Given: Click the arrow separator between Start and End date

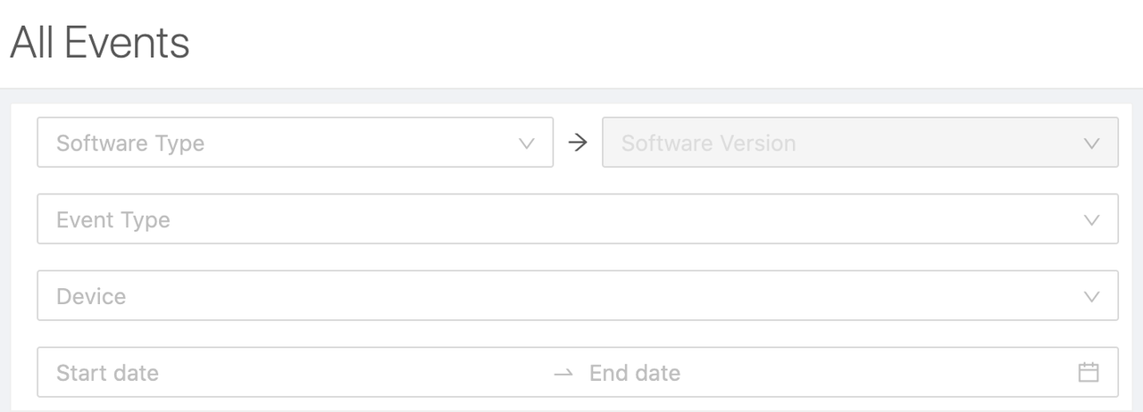Looking at the screenshot, I should [563, 373].
